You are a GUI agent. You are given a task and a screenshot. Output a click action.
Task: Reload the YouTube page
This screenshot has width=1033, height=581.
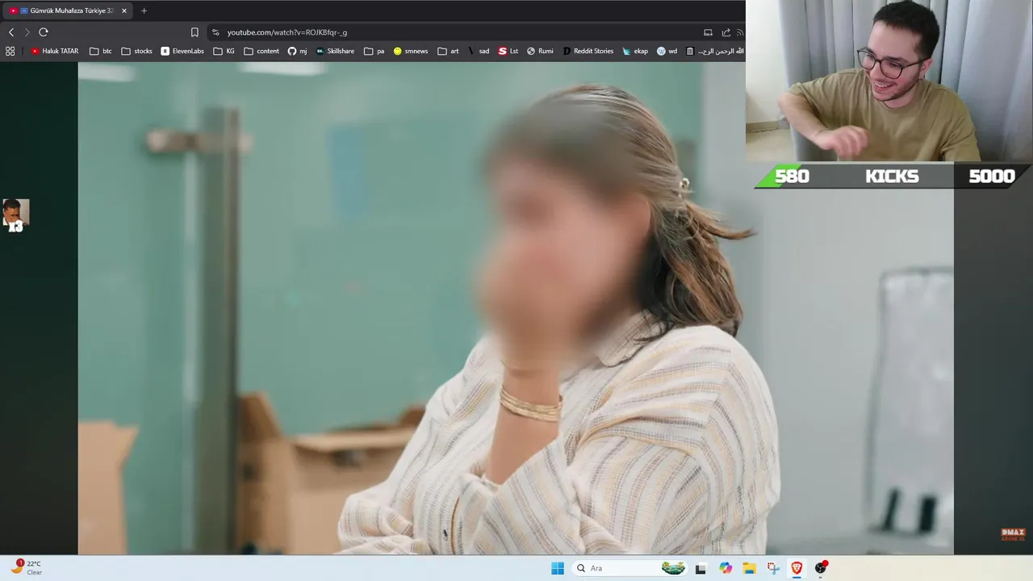pos(44,32)
